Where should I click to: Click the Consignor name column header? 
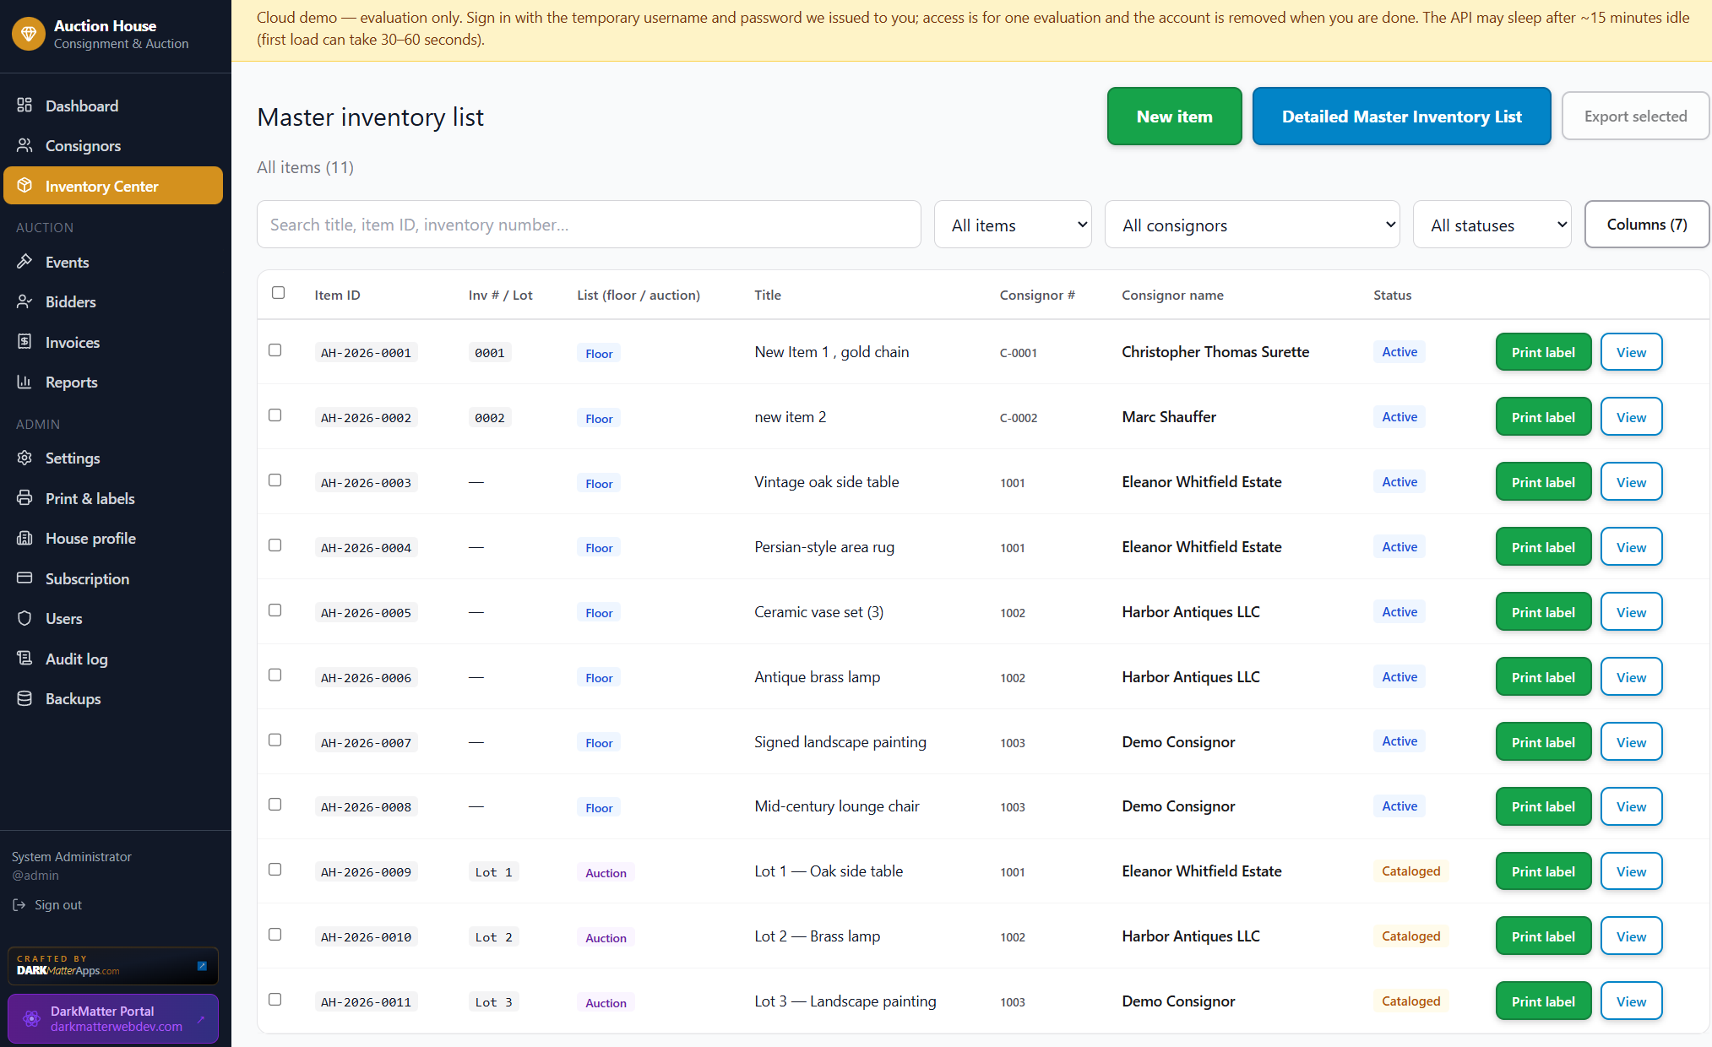[1172, 295]
